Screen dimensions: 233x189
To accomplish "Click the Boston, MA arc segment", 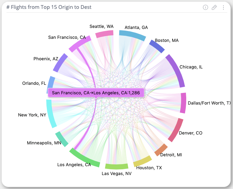I will [x=157, y=46].
